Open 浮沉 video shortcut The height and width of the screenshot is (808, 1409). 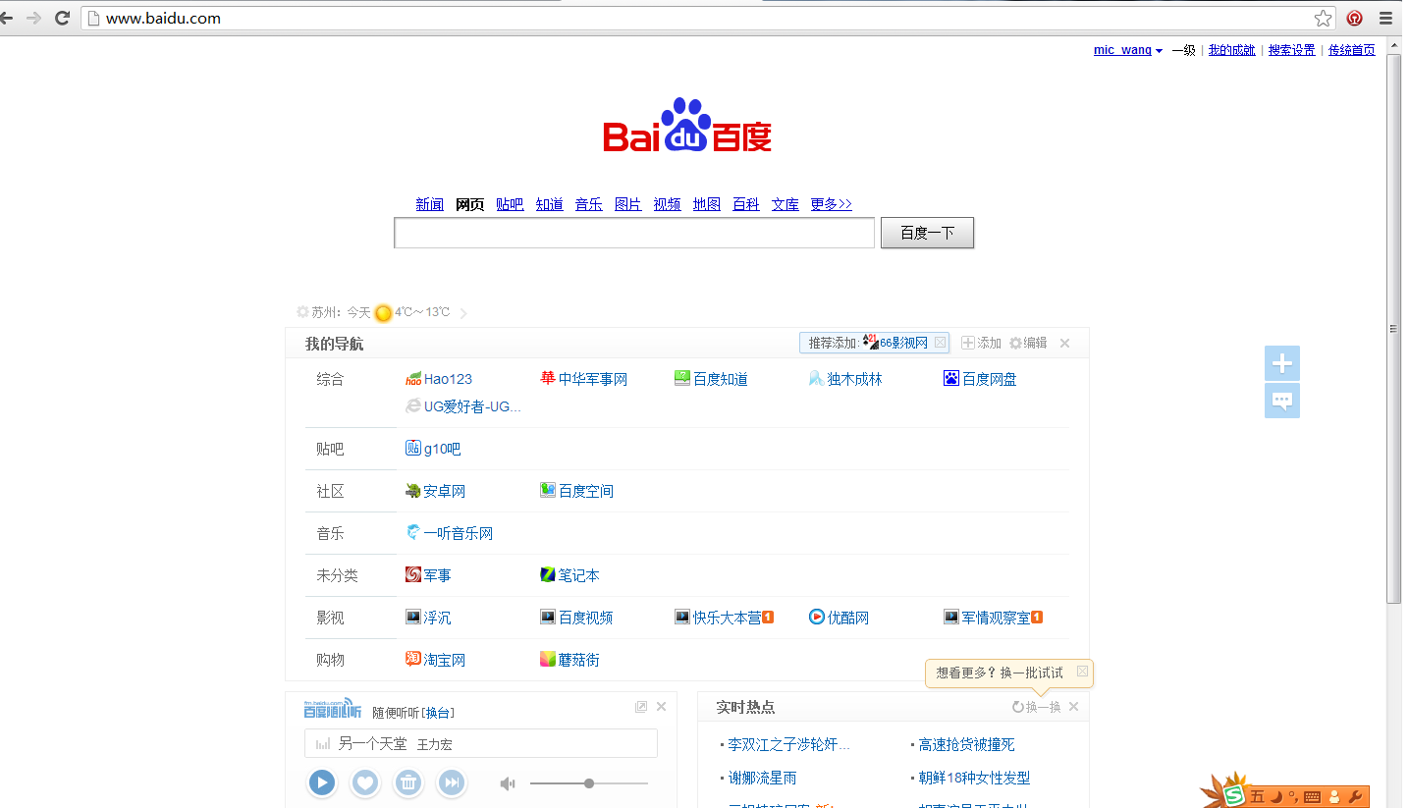click(428, 618)
